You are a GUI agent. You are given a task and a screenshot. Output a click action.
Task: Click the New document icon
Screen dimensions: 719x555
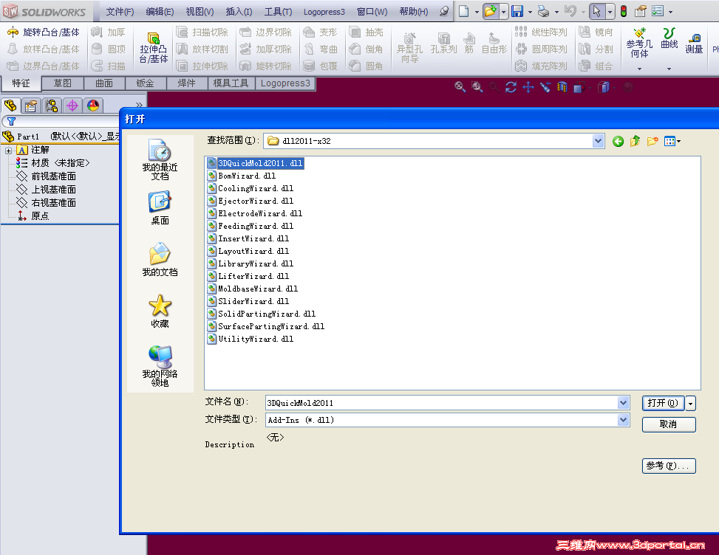463,11
